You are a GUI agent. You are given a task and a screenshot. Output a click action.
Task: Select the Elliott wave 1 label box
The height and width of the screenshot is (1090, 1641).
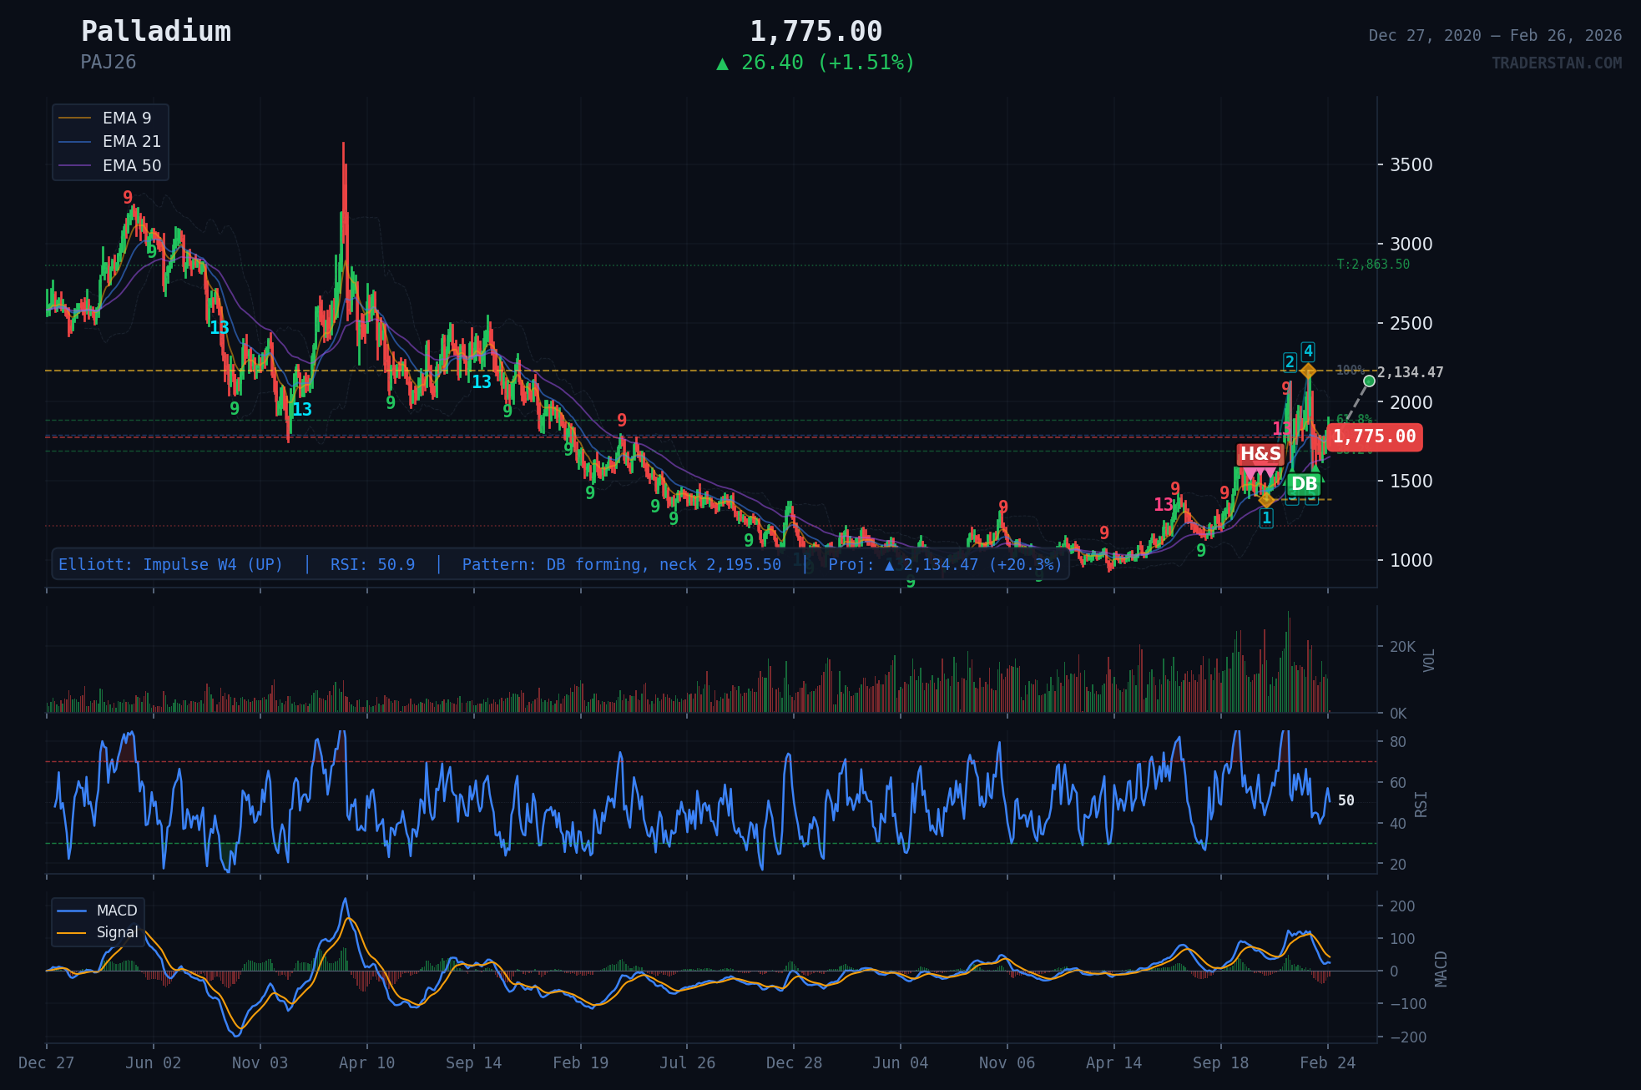point(1266,518)
